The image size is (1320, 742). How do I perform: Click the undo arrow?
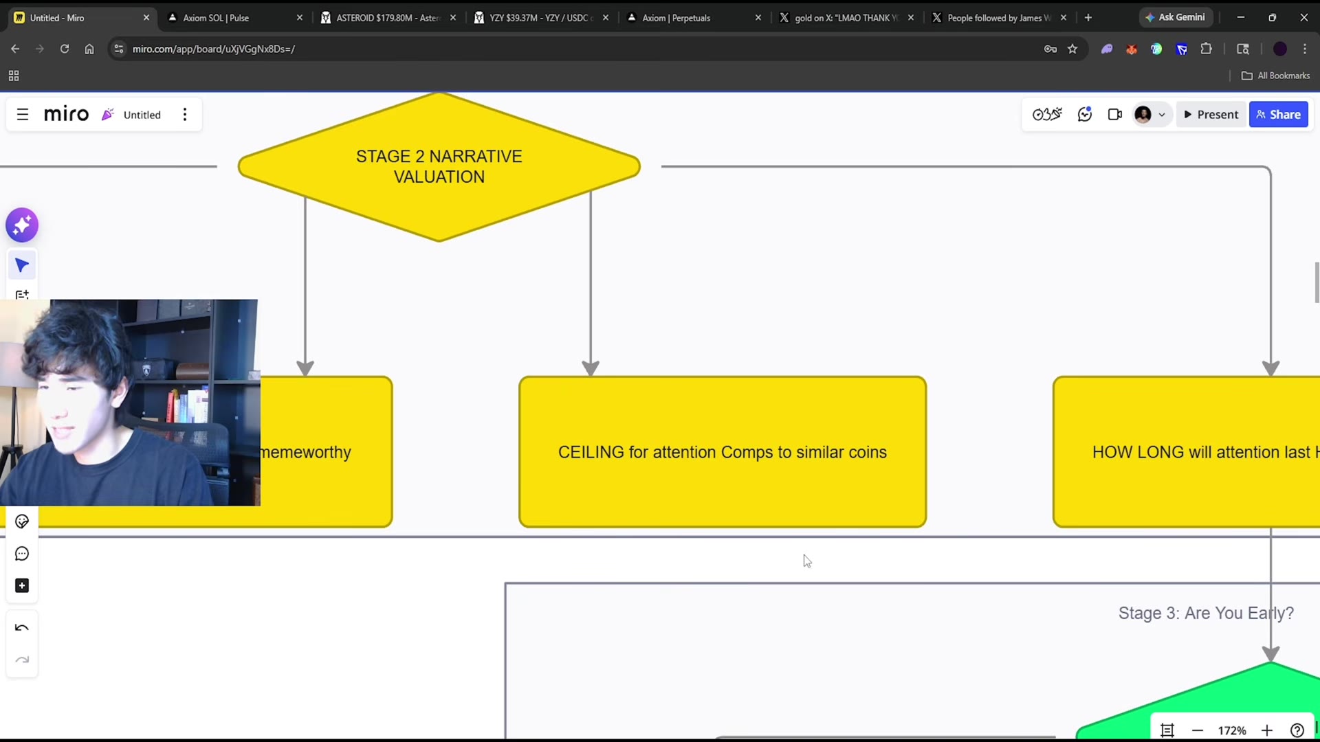(x=22, y=628)
